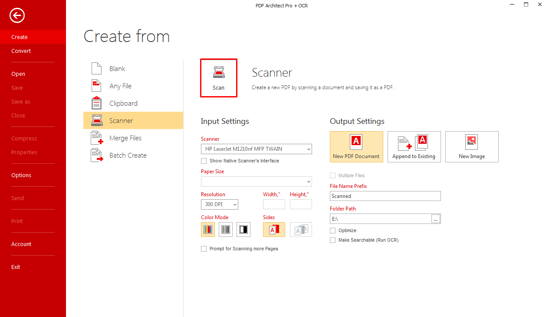546x317 pixels.
Task: Select full color scanning mode
Action: [208, 230]
